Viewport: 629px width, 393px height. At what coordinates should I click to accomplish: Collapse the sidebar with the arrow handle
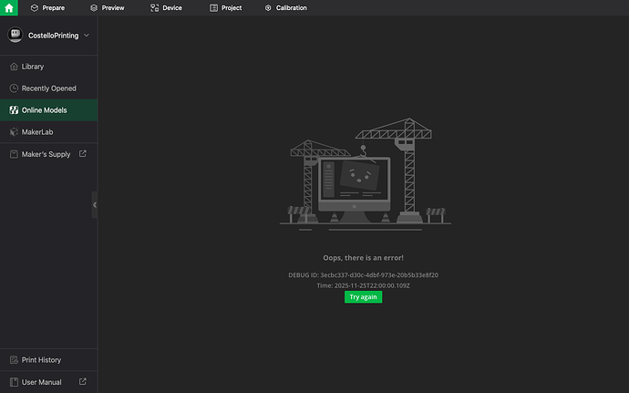[95, 205]
